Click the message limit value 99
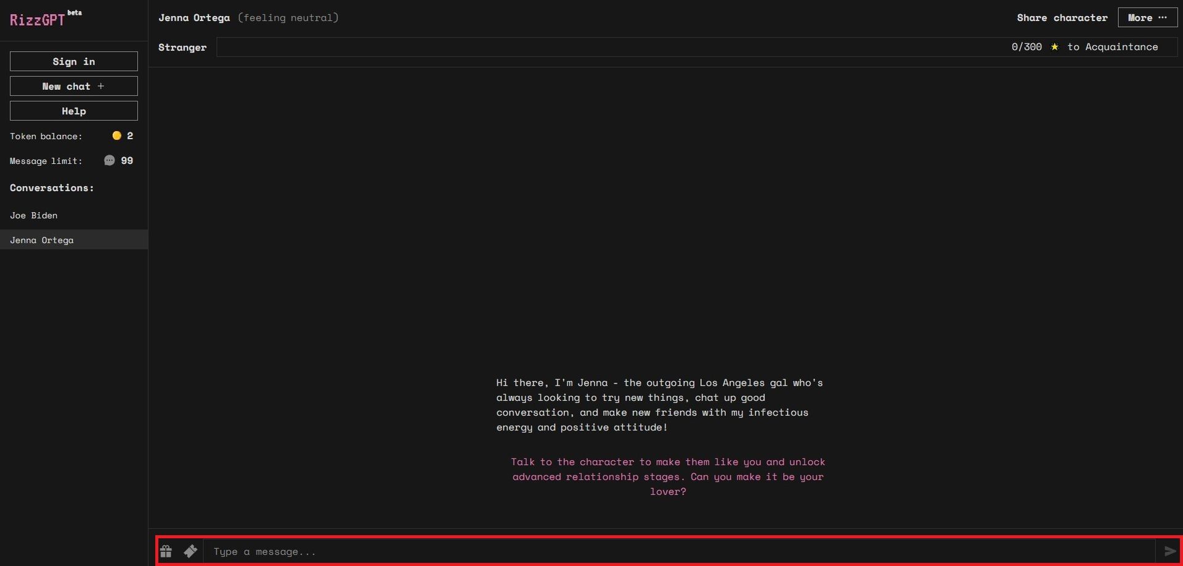Viewport: 1183px width, 566px height. (127, 161)
